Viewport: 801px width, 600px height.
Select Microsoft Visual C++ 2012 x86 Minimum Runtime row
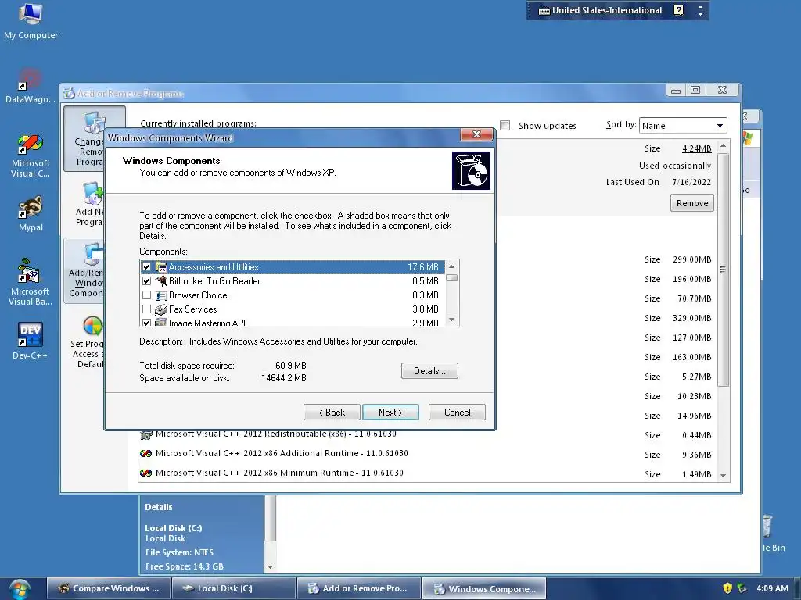[427, 473]
